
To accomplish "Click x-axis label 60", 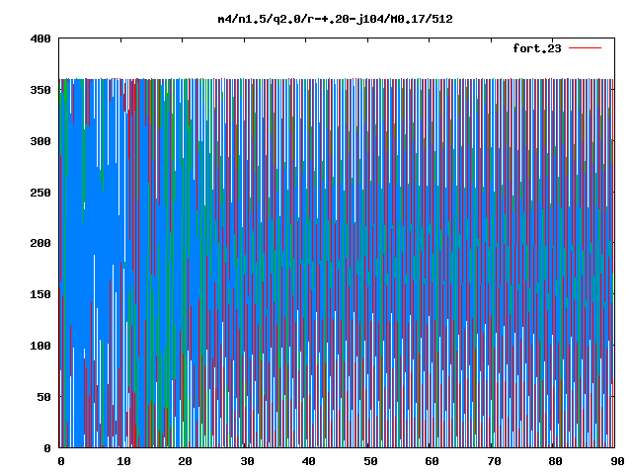I will (432, 461).
